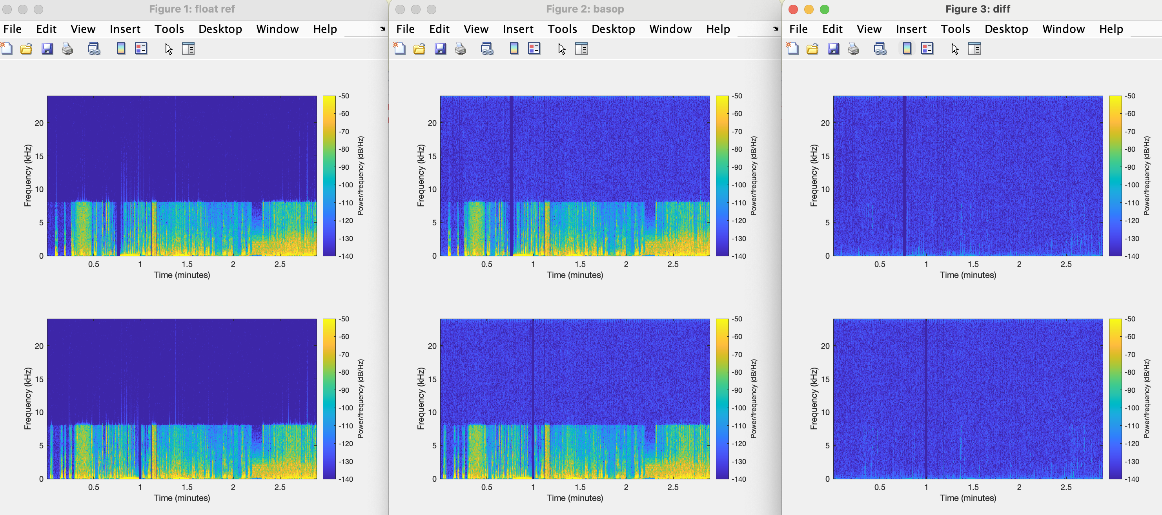Open Property Inspector icon in Figure 1
Viewport: 1162px width, 515px height.
point(188,49)
